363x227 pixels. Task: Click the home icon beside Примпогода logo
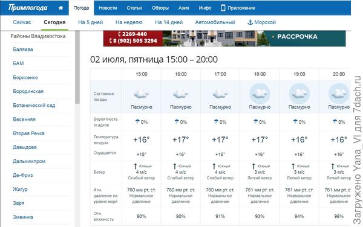point(60,8)
